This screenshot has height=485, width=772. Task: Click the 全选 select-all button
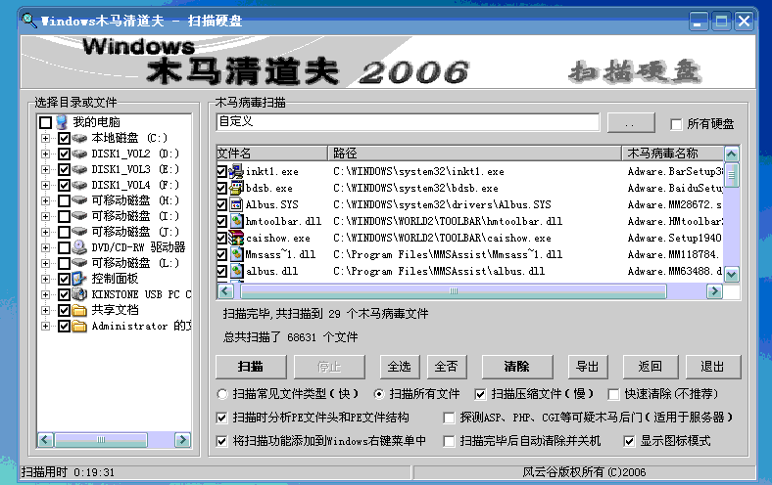(400, 367)
